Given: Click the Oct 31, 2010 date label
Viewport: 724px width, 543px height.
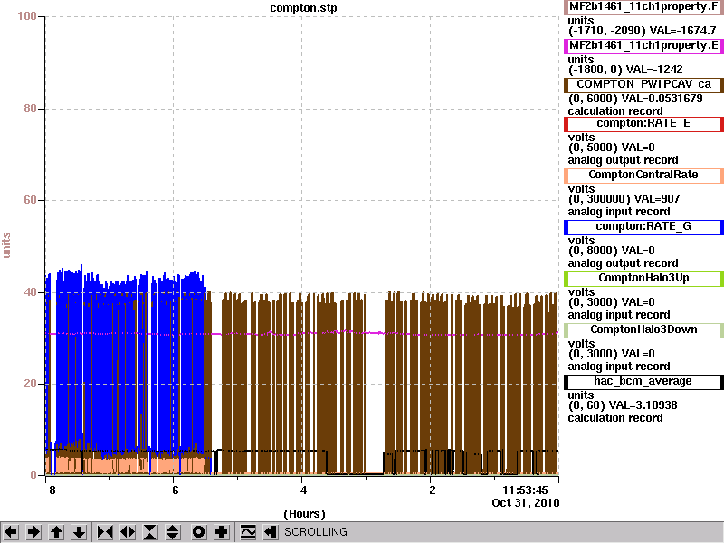Looking at the screenshot, I should 526,503.
